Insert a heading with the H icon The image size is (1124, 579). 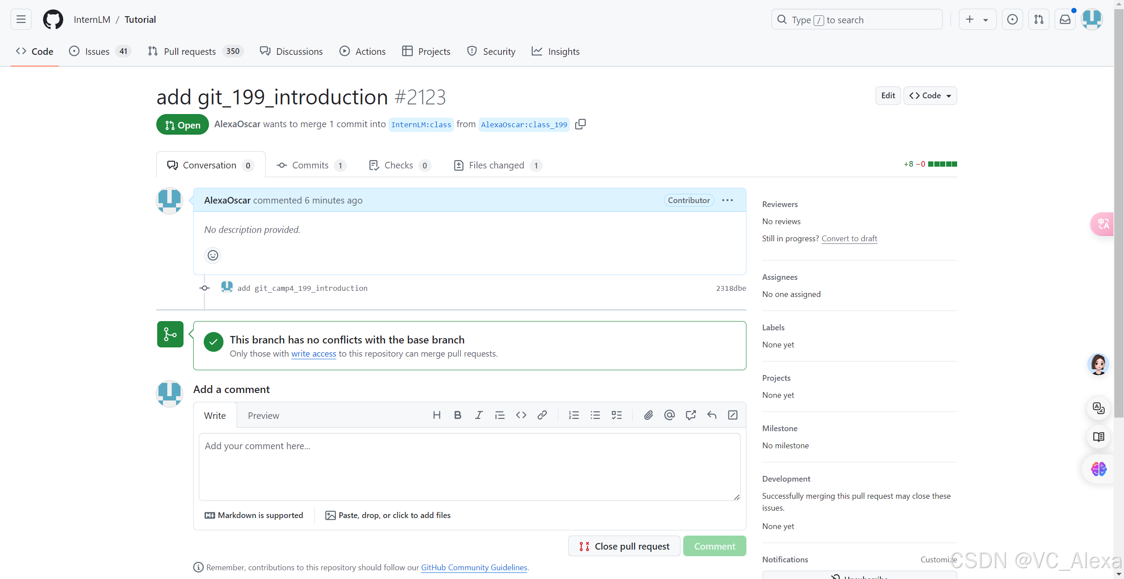(436, 415)
